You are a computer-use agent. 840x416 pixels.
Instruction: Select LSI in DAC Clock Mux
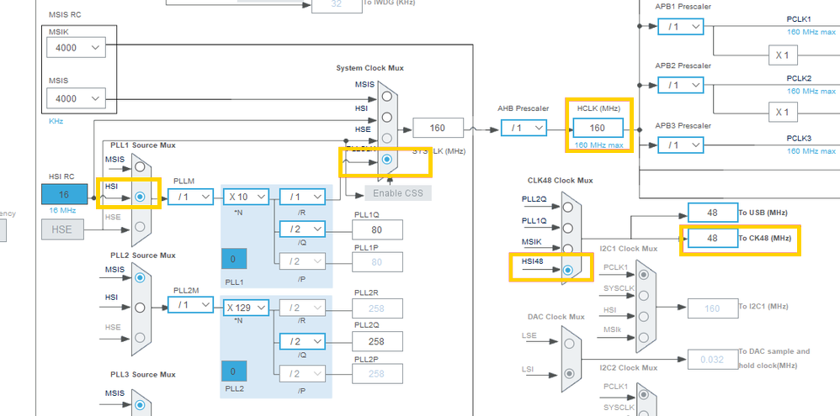[569, 373]
